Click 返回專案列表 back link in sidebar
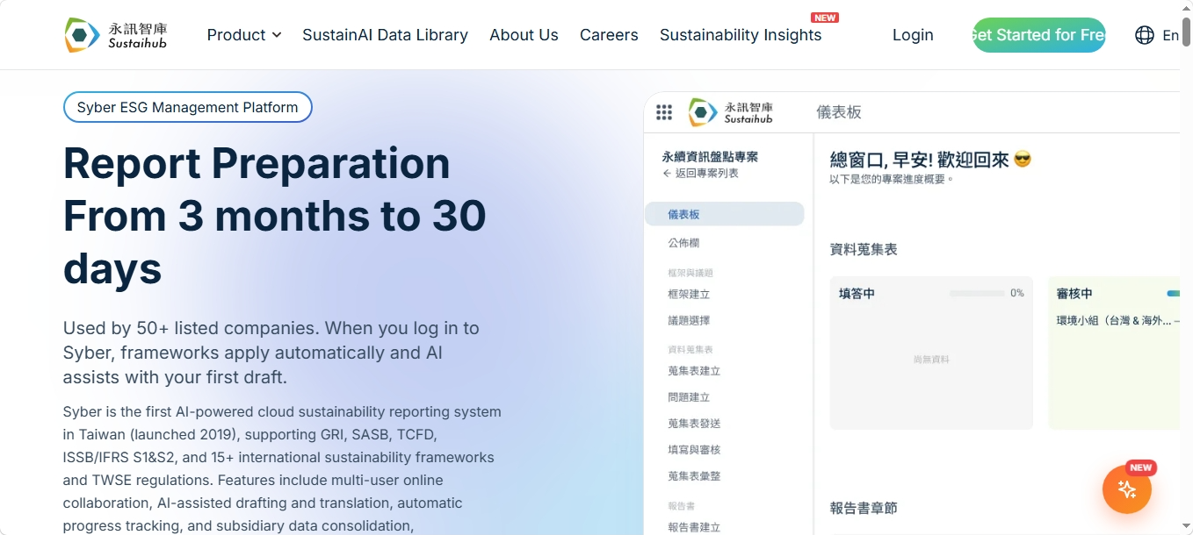The height and width of the screenshot is (535, 1193). coord(701,174)
